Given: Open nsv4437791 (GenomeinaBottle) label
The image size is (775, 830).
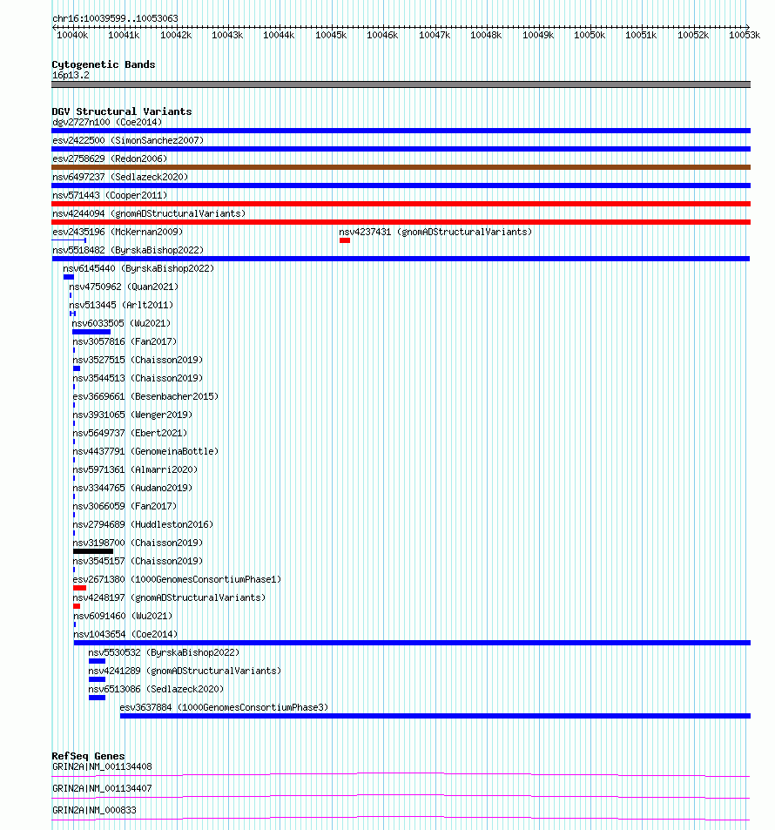Looking at the screenshot, I should [145, 451].
